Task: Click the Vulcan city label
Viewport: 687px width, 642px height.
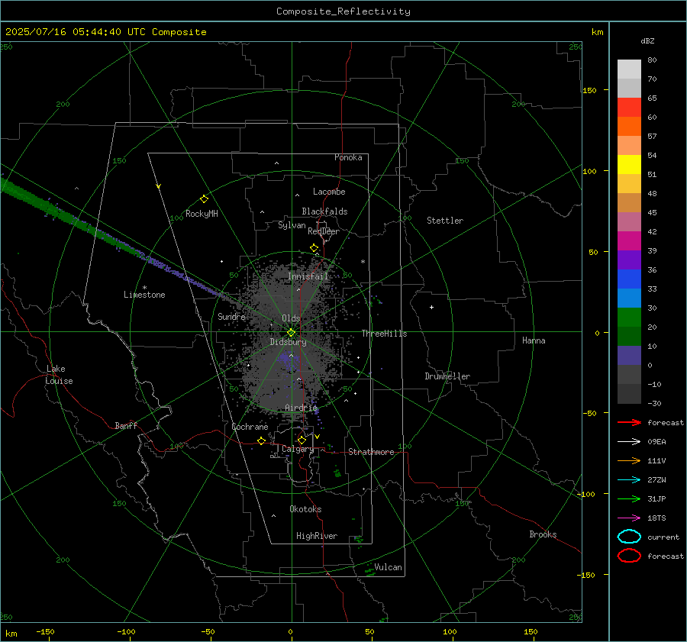Action: [x=388, y=567]
